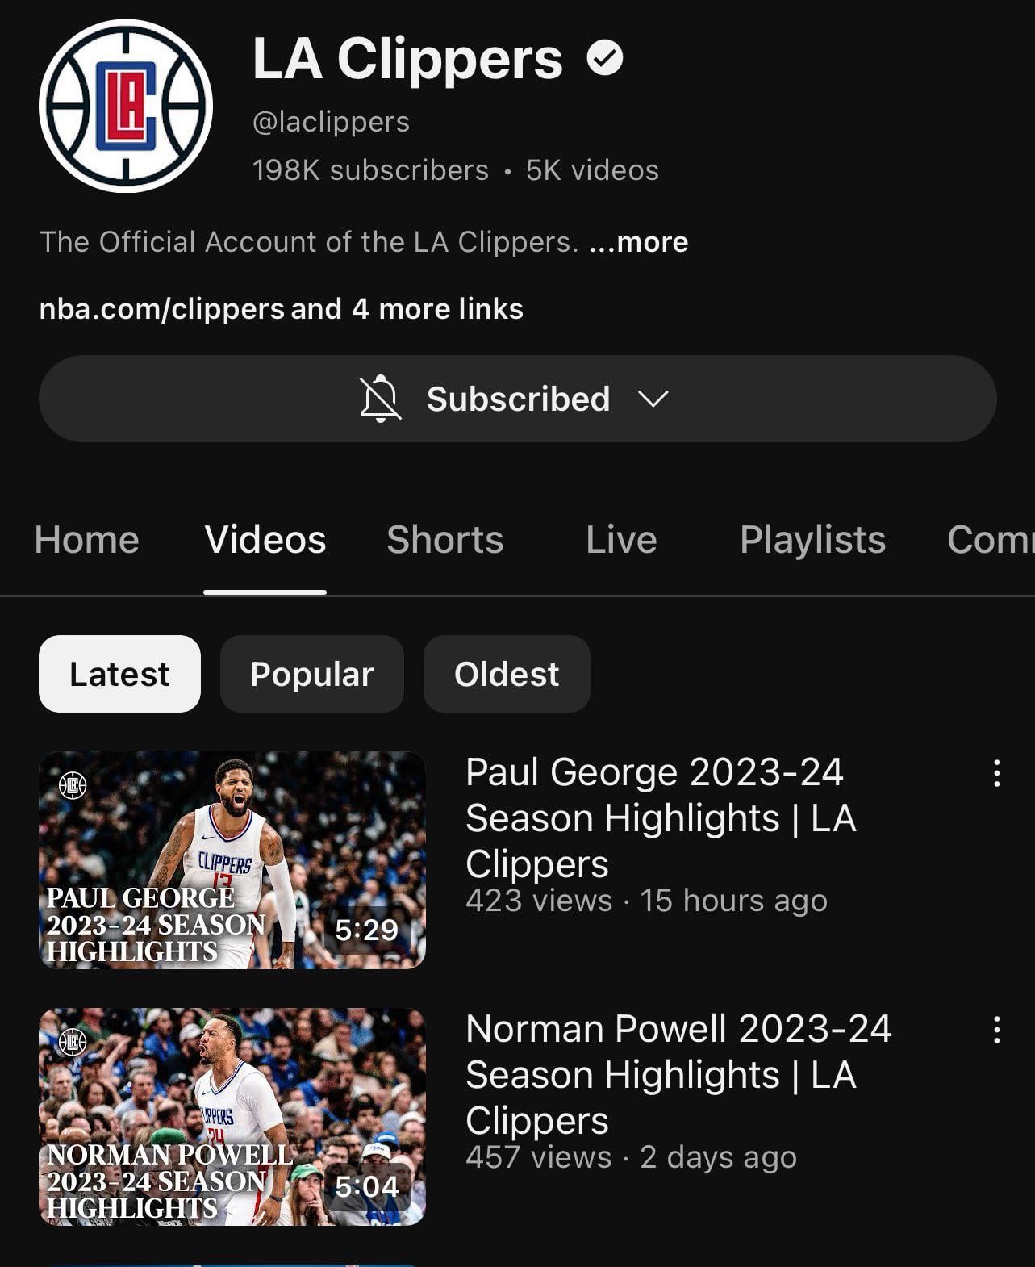Open options menu for Paul George video

coord(997,773)
